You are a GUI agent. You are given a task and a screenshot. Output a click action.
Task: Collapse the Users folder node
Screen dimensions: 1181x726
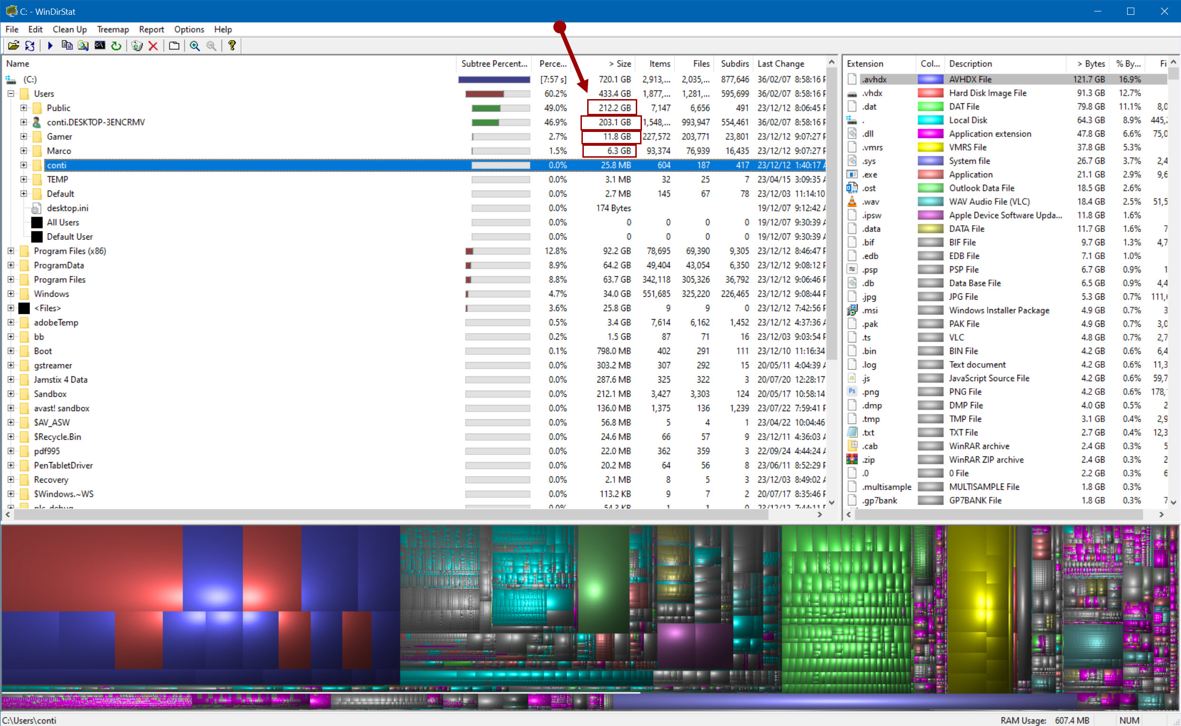click(10, 94)
